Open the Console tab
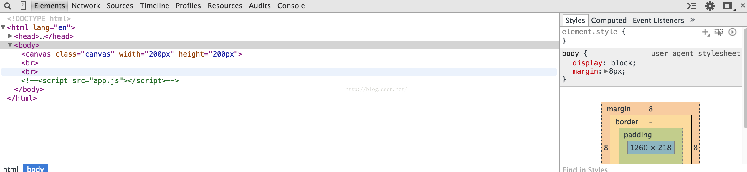The width and height of the screenshot is (747, 172). coord(291,6)
